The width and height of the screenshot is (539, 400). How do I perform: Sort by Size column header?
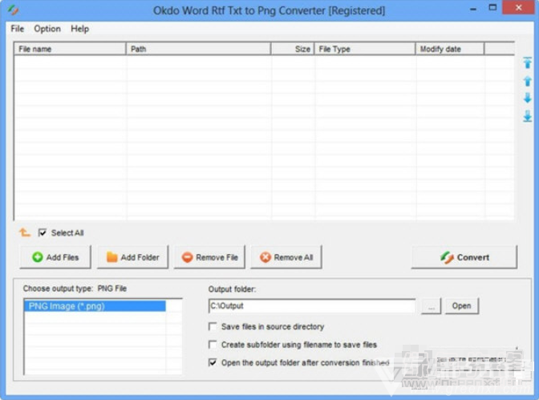coord(293,49)
